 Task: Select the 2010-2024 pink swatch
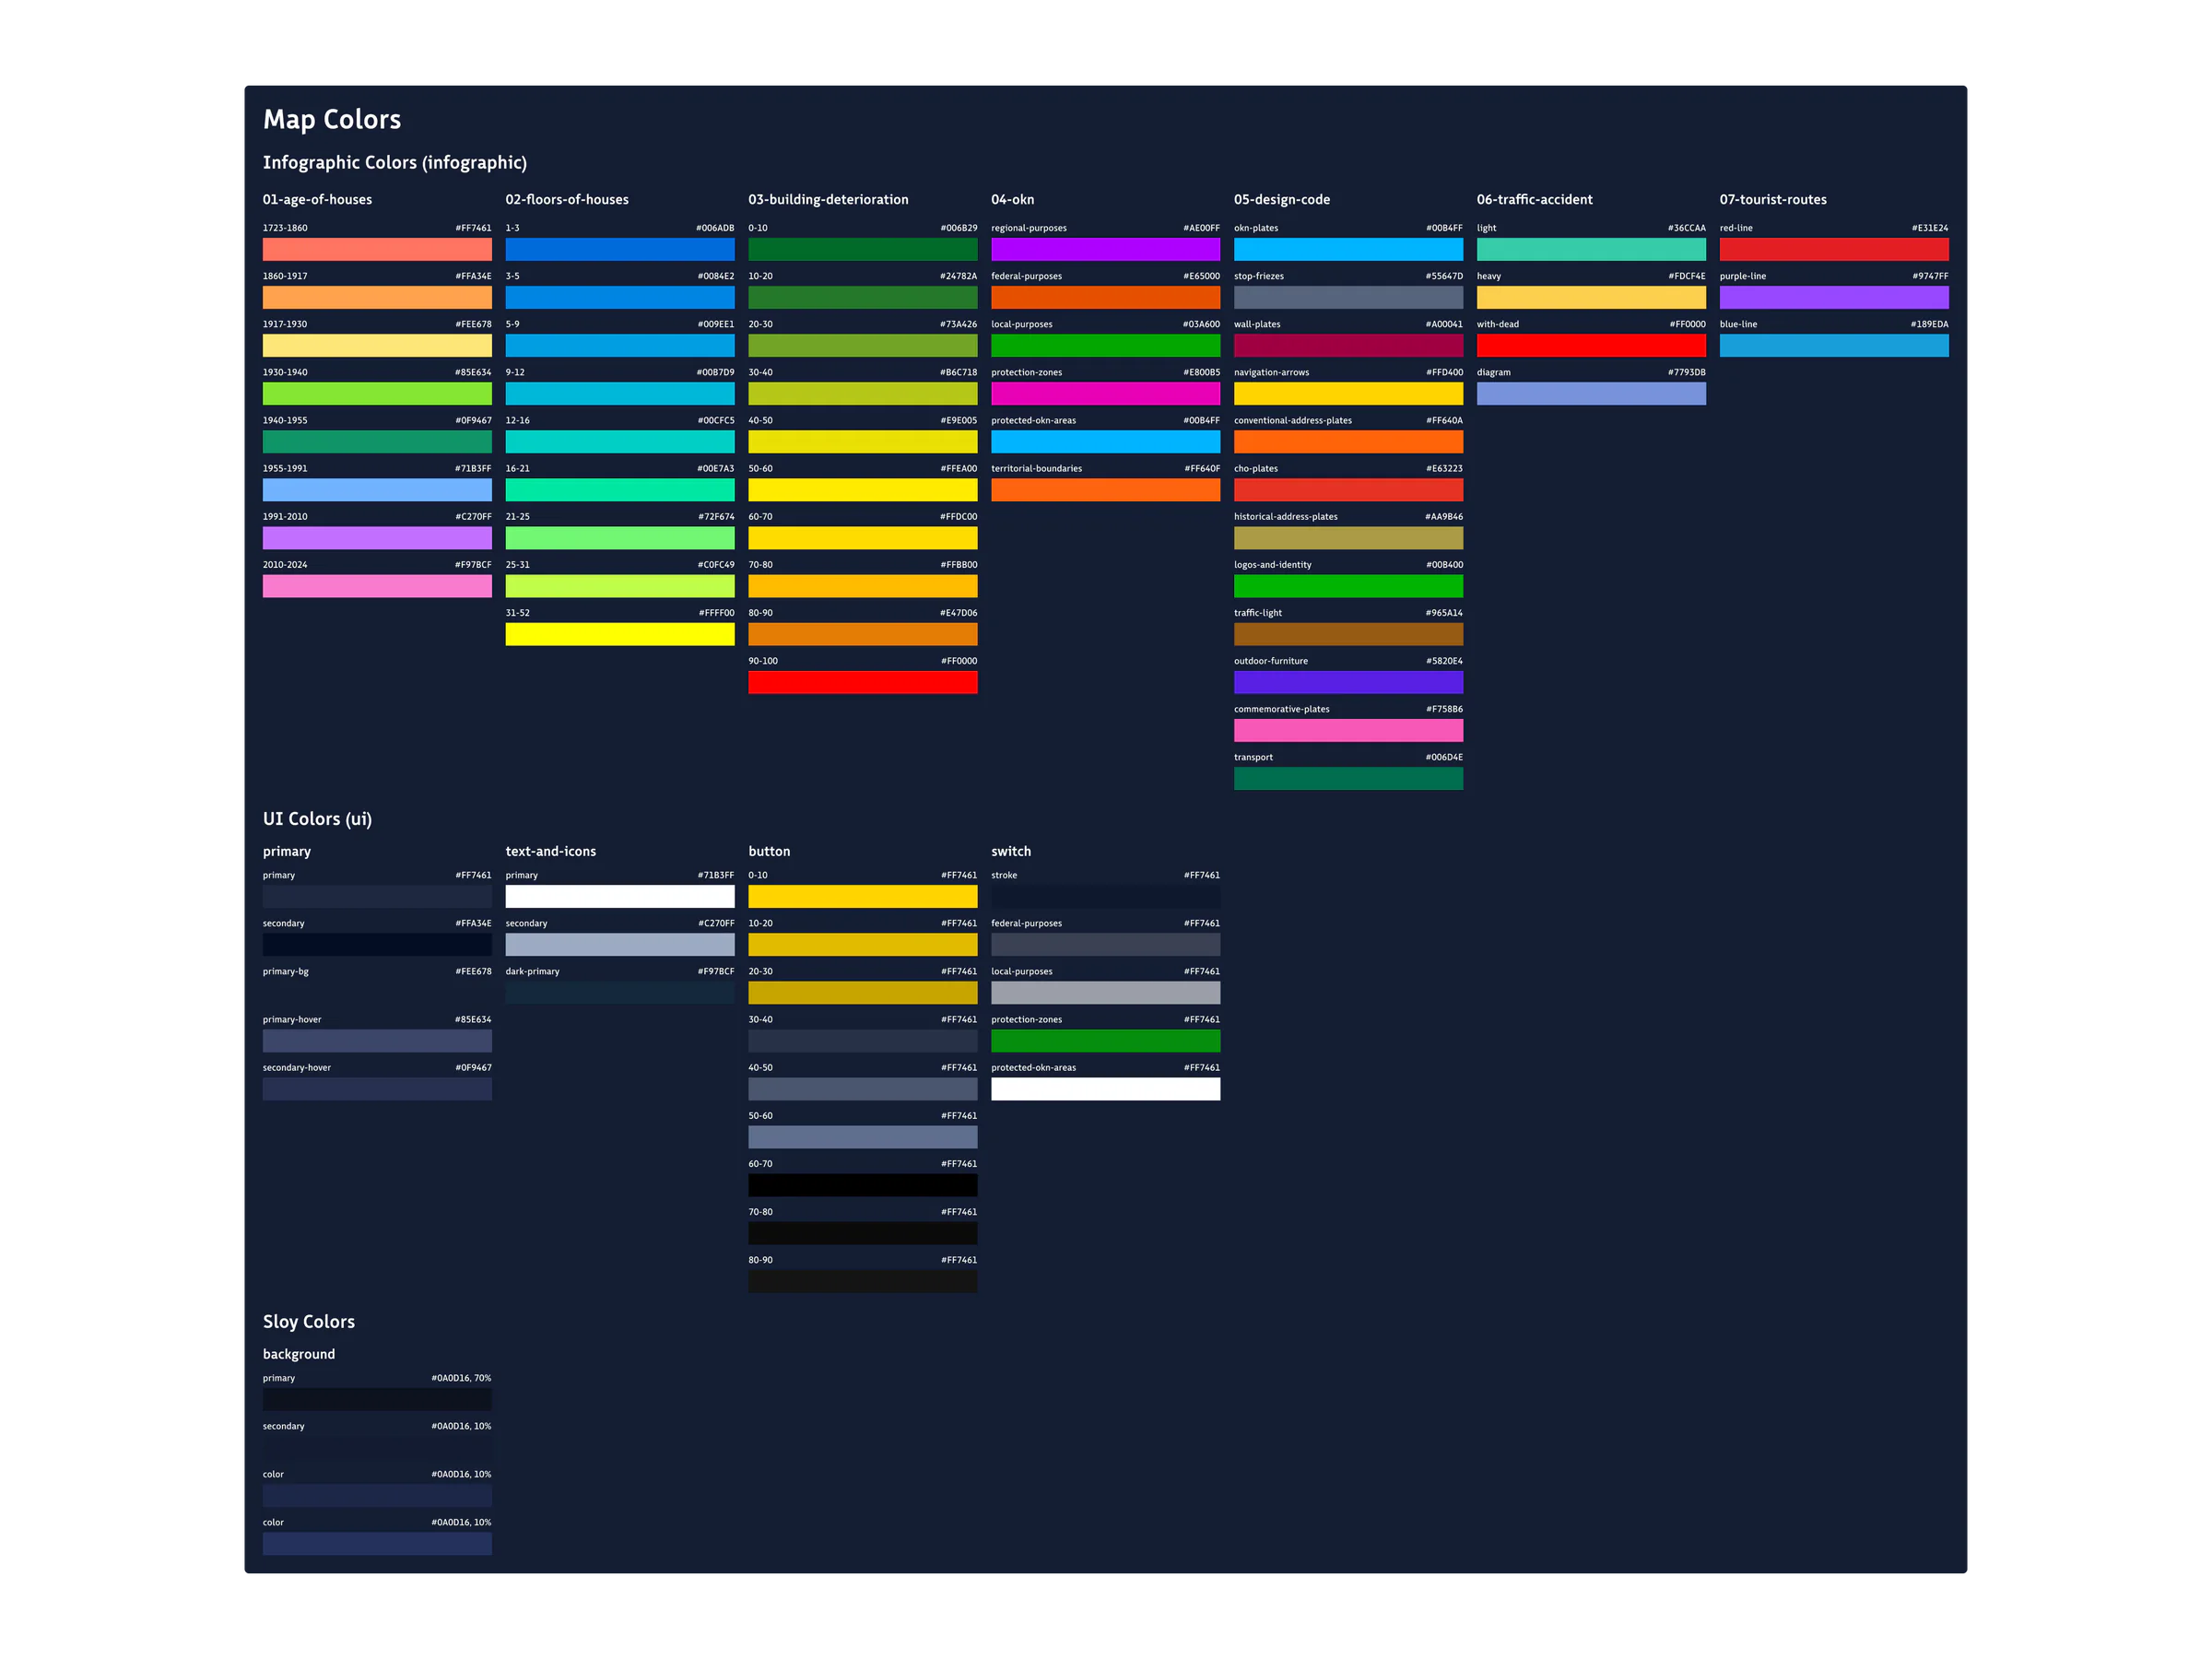click(x=377, y=586)
